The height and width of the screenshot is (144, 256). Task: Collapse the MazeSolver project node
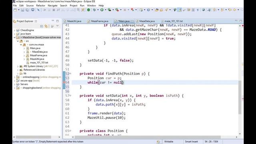click(x=15, y=37)
